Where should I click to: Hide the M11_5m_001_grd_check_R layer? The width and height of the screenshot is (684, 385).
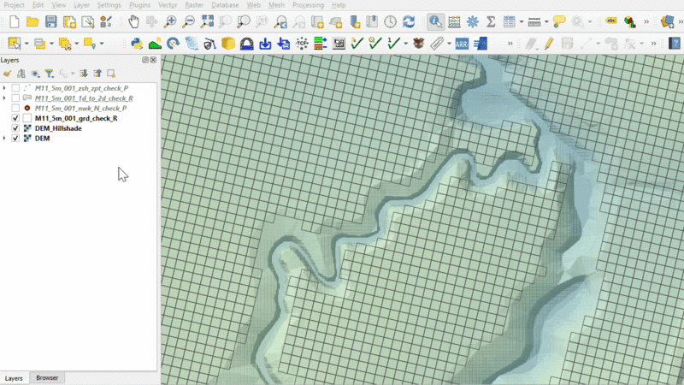(x=15, y=118)
